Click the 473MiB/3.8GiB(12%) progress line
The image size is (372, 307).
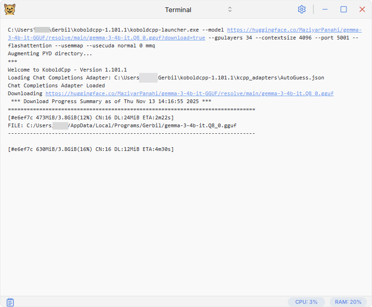point(91,118)
